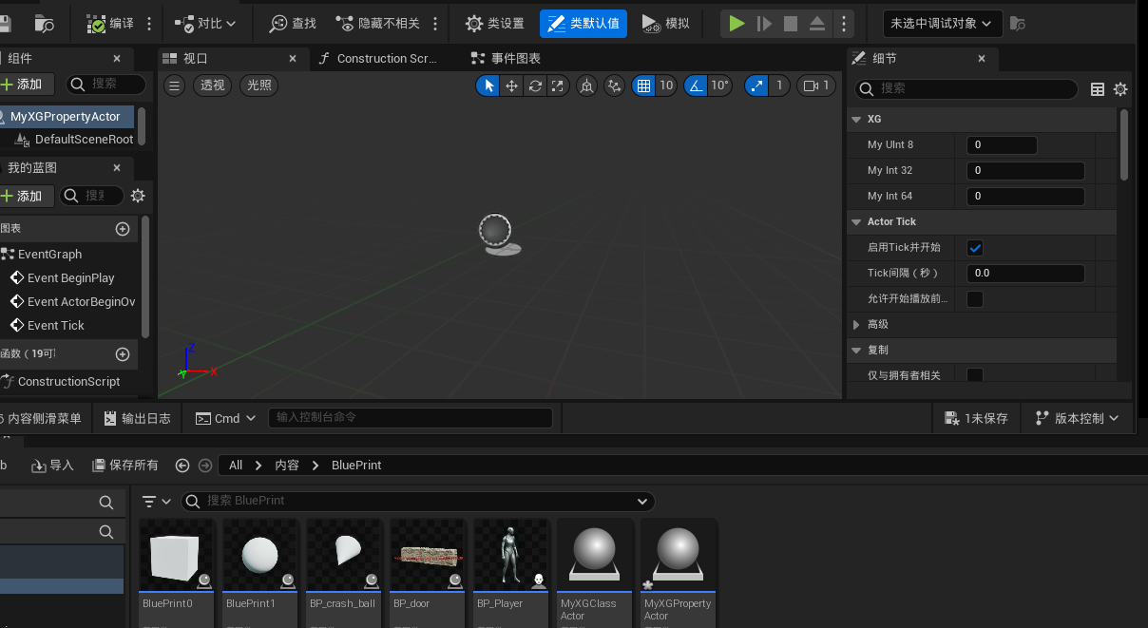Click the Perspective (透视) view button
Image resolution: width=1148 pixels, height=628 pixels.
(212, 86)
